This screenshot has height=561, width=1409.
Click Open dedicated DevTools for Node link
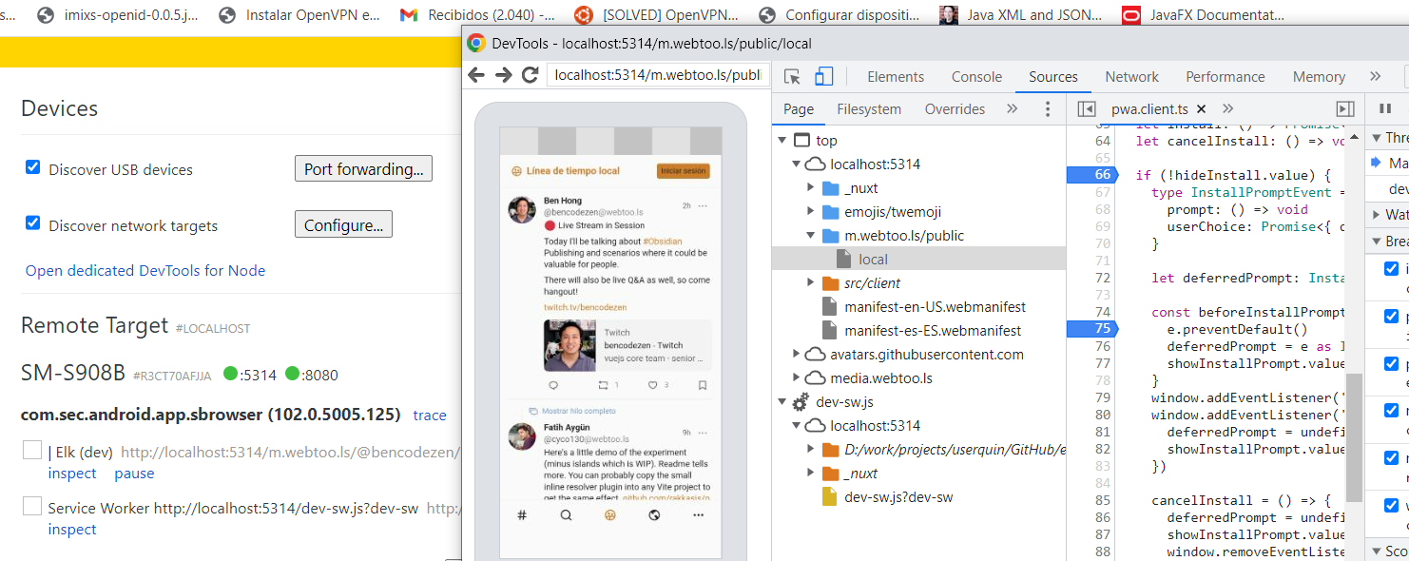pos(145,270)
